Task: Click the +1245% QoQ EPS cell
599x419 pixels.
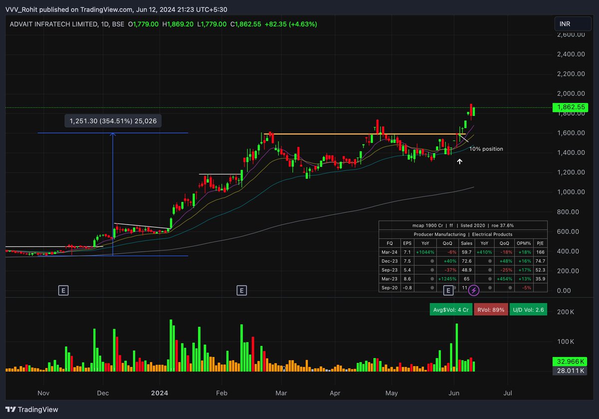Action: (x=448, y=279)
